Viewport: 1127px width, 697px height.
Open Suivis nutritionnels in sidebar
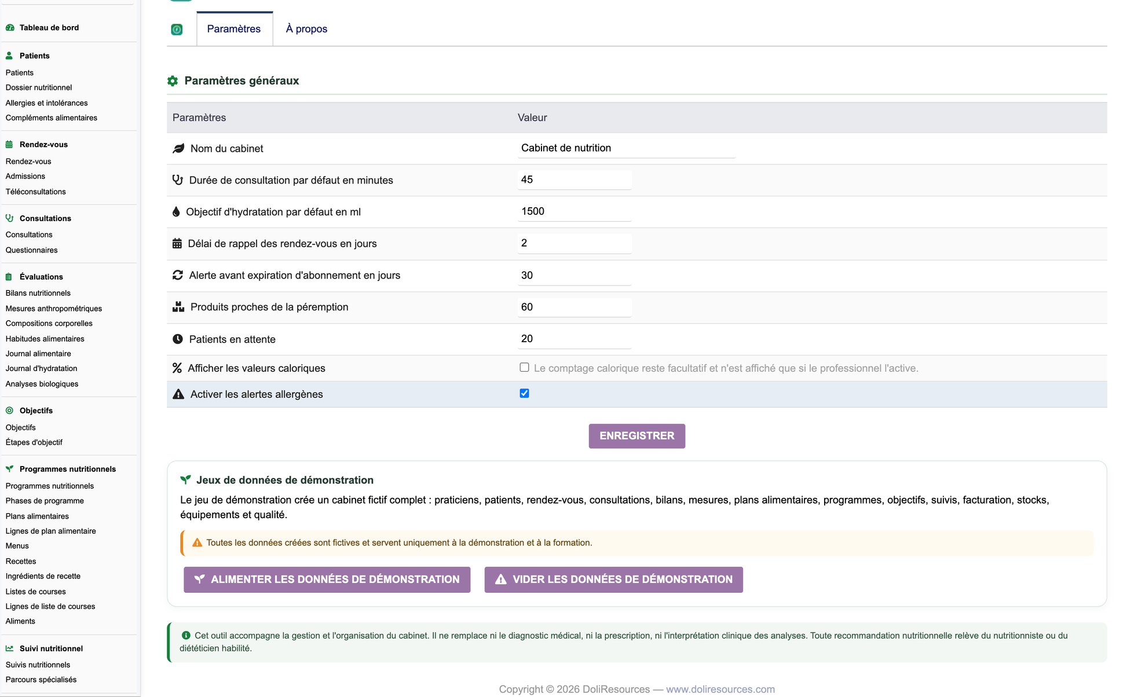(38, 665)
